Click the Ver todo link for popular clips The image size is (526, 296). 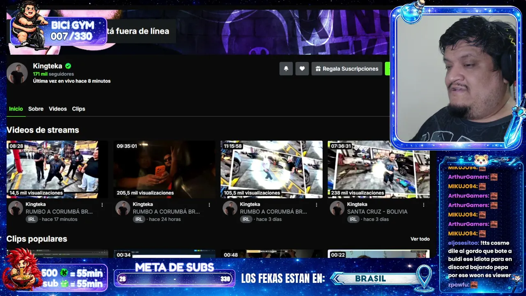point(420,239)
